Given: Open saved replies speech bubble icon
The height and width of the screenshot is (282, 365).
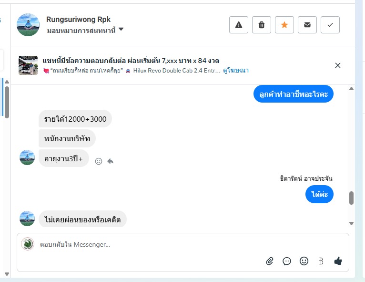Looking at the screenshot, I should pos(287,261).
